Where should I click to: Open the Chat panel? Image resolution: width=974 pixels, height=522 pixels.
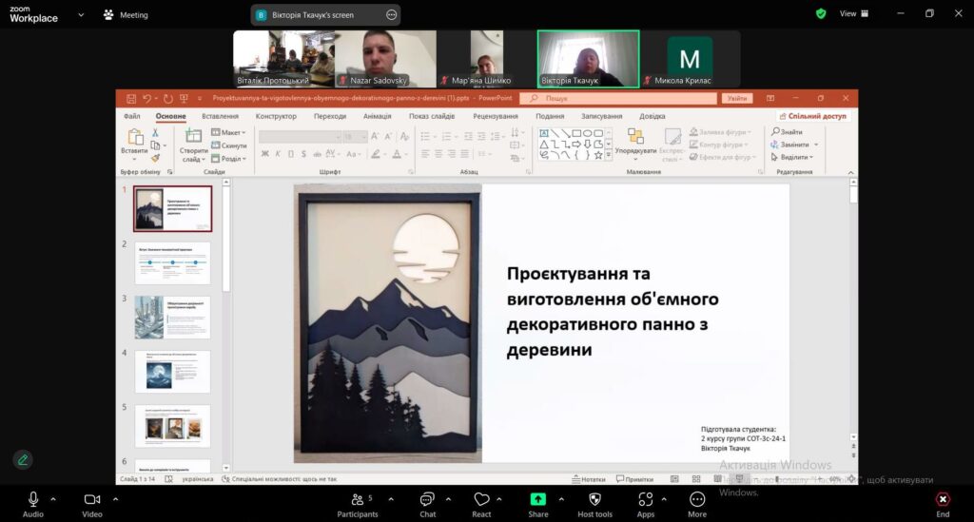(x=427, y=500)
